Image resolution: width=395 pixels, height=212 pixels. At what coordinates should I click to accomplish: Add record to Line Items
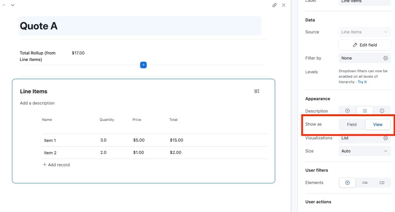tap(56, 165)
